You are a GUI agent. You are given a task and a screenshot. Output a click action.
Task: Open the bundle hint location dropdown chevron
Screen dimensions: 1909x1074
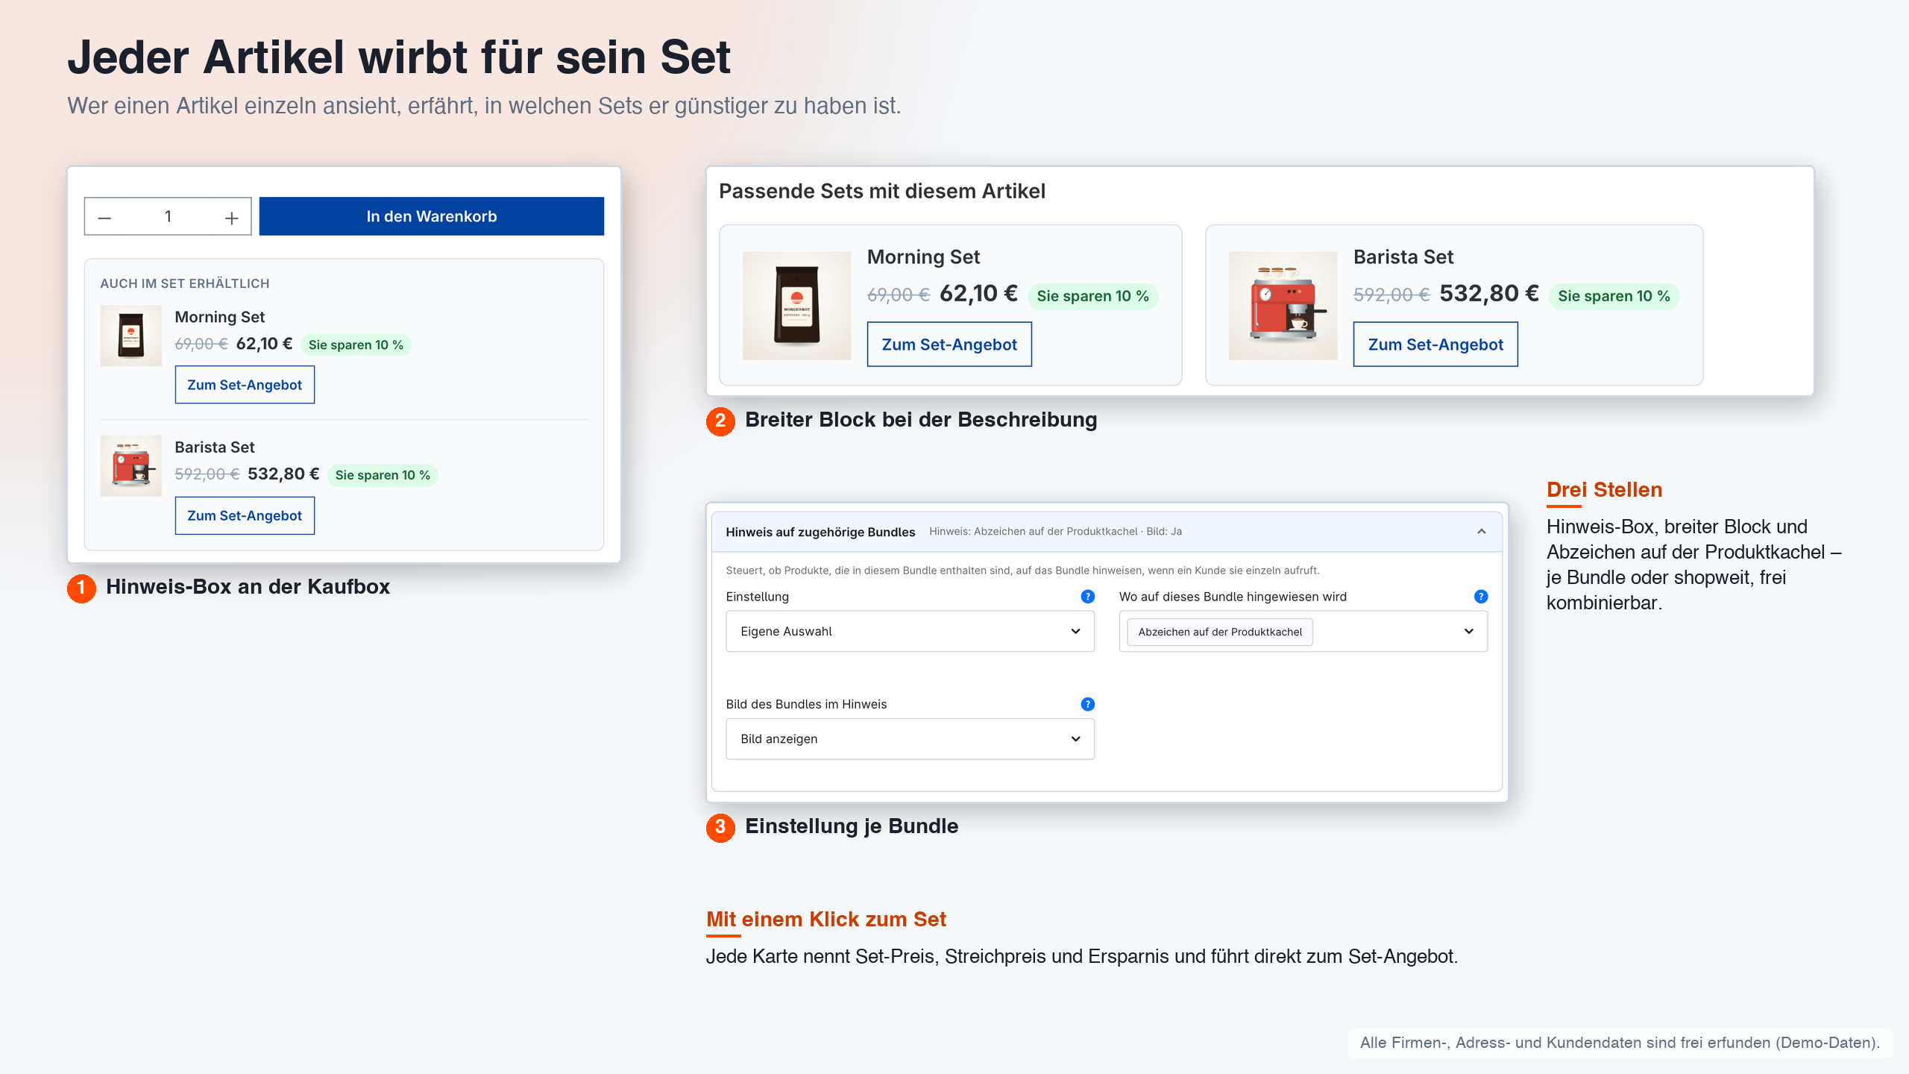coord(1469,632)
